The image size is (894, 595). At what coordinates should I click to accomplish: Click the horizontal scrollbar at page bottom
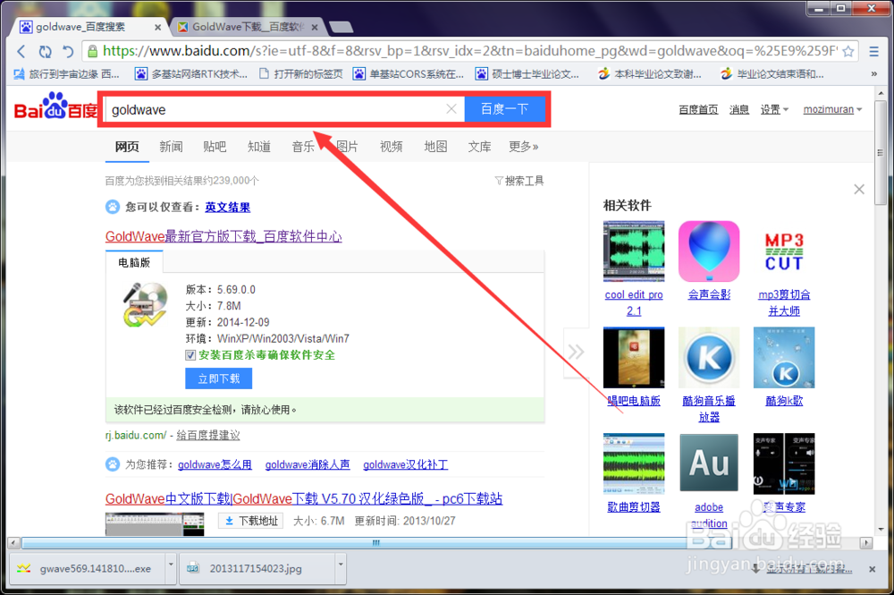point(375,542)
